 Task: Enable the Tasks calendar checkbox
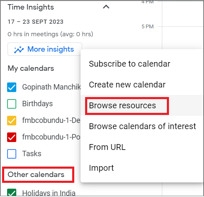tap(12, 154)
